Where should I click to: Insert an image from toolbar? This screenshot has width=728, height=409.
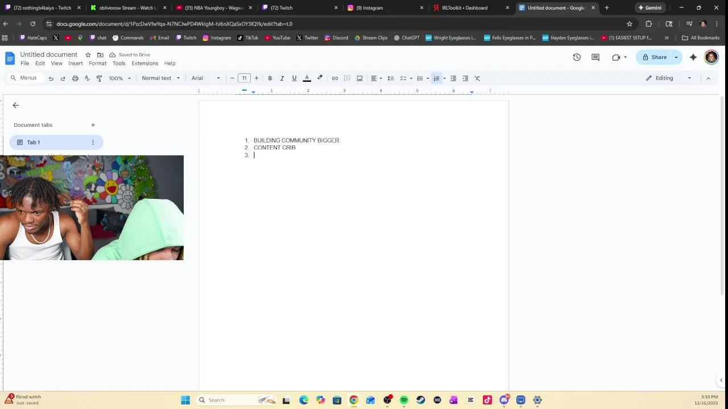(359, 78)
